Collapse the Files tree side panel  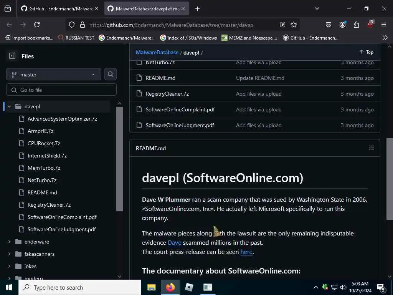(12, 56)
